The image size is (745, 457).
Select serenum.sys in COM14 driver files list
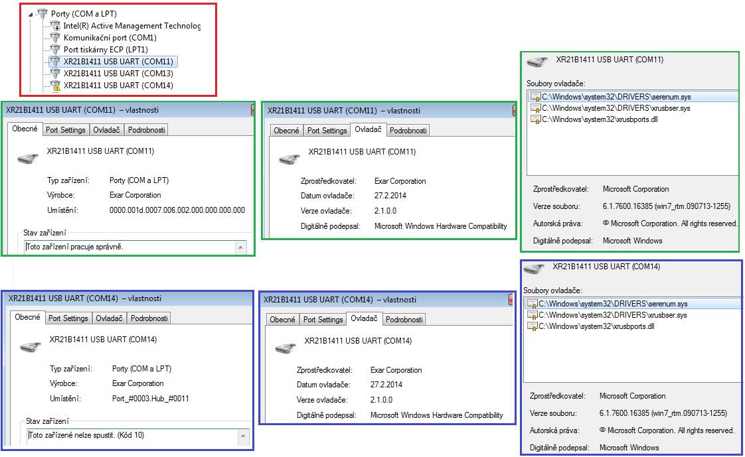tap(632, 304)
